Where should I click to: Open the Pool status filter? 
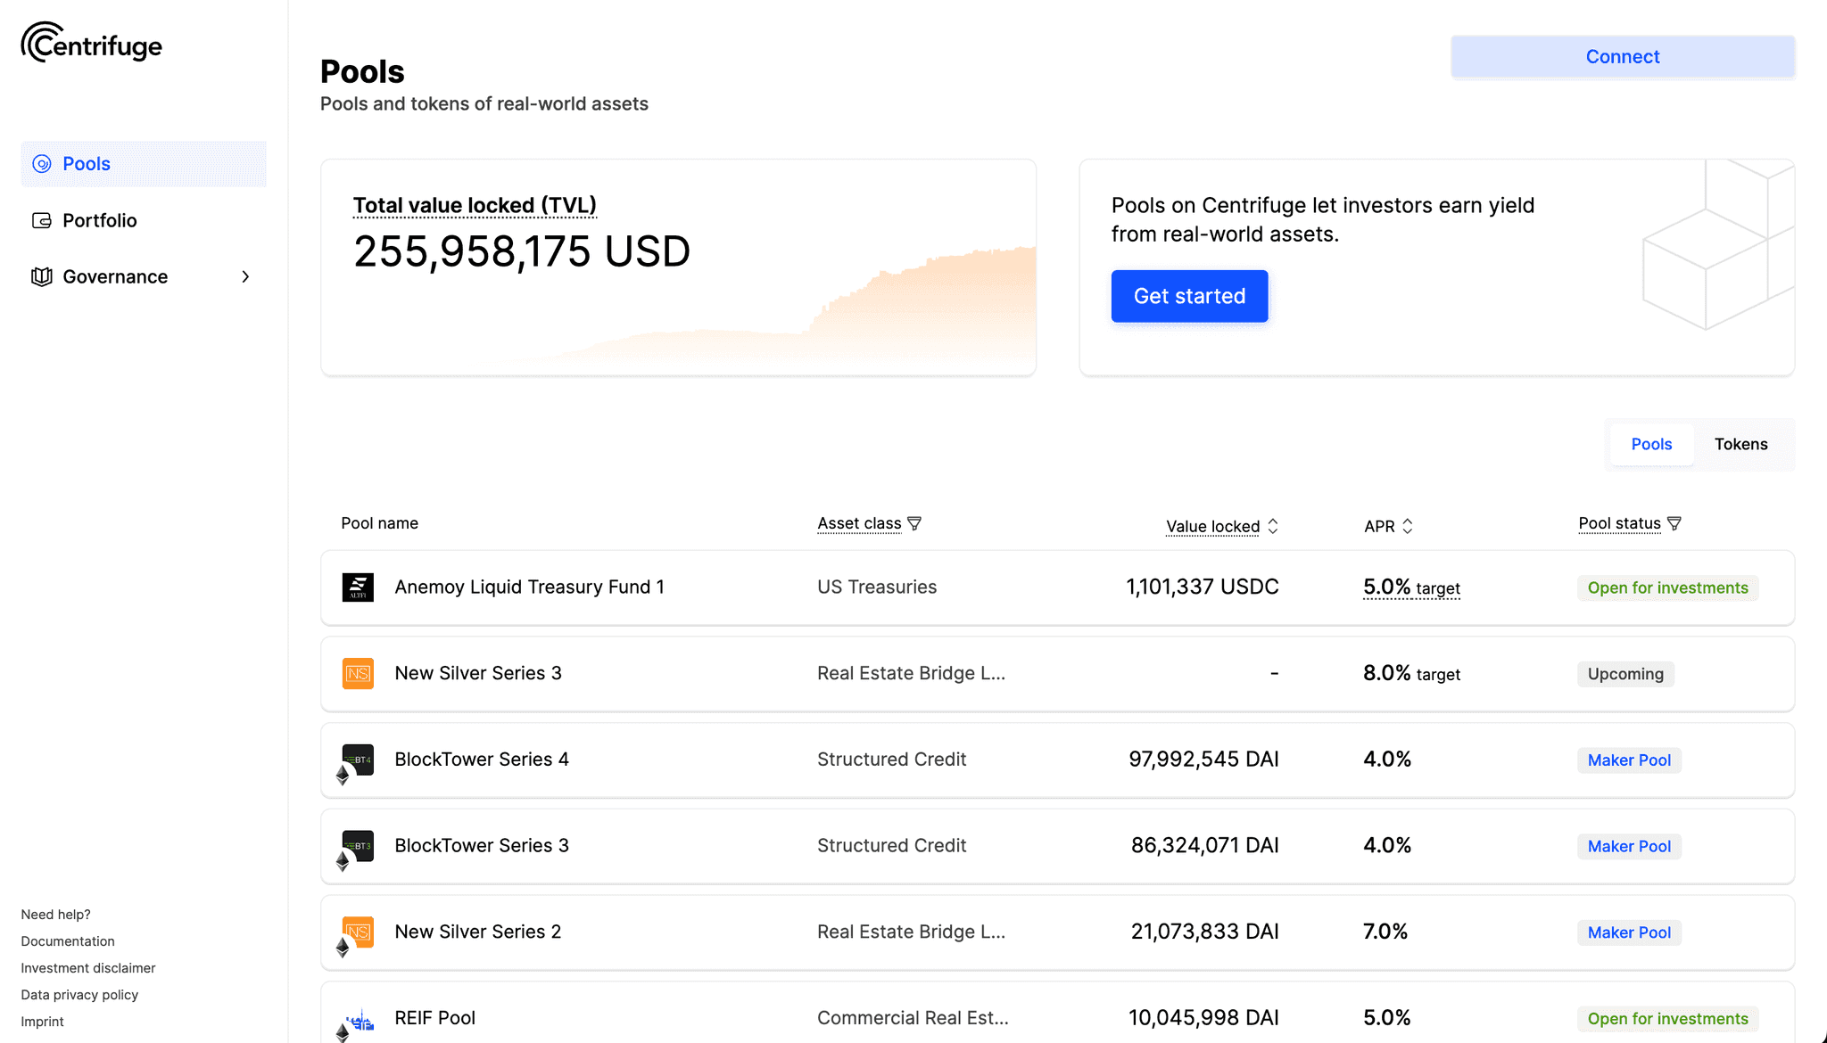[x=1674, y=523]
